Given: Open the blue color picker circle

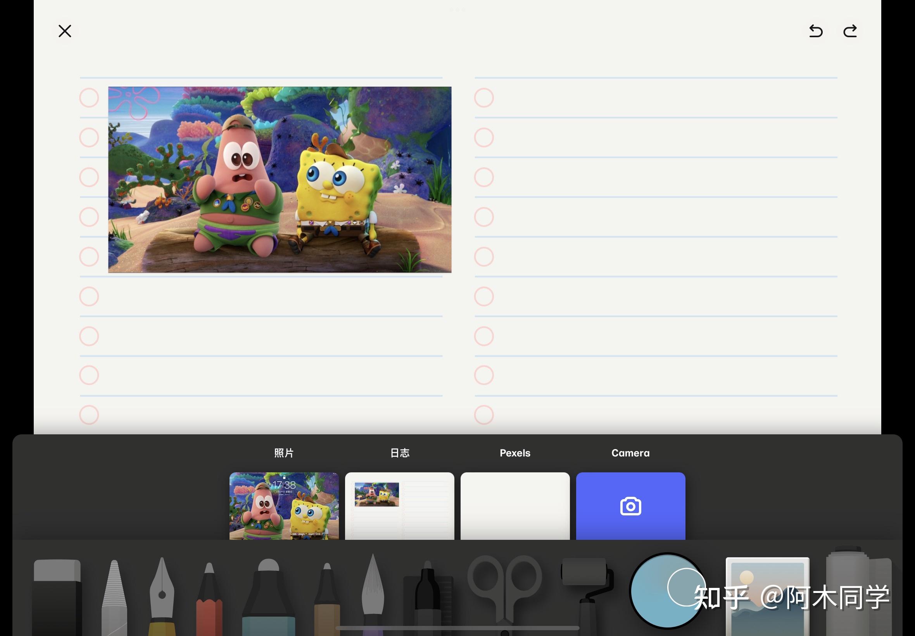Looking at the screenshot, I should pos(668,591).
